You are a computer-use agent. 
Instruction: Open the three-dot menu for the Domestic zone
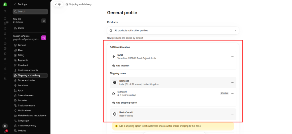tap(232, 83)
